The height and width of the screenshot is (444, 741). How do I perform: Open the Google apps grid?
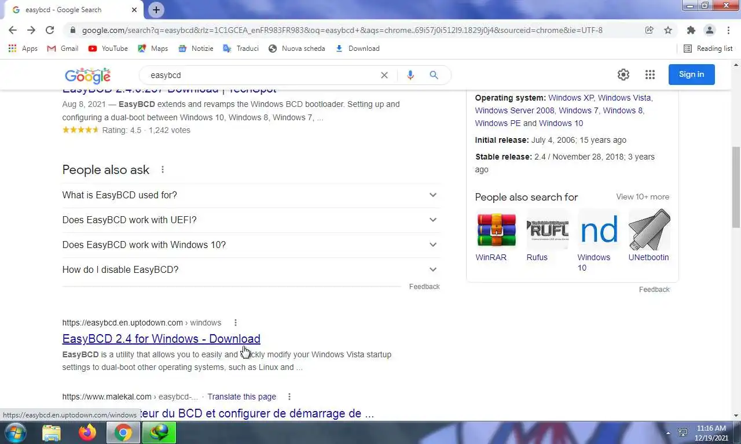pyautogui.click(x=650, y=75)
